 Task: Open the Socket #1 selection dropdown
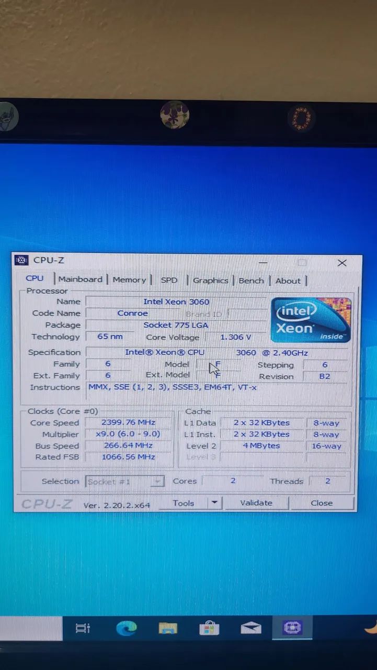point(124,482)
